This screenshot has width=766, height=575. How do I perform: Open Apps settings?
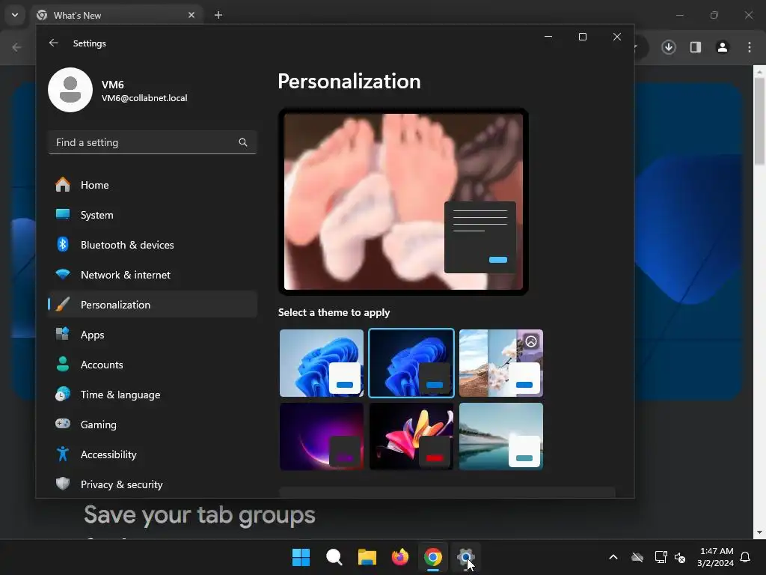pos(153,335)
